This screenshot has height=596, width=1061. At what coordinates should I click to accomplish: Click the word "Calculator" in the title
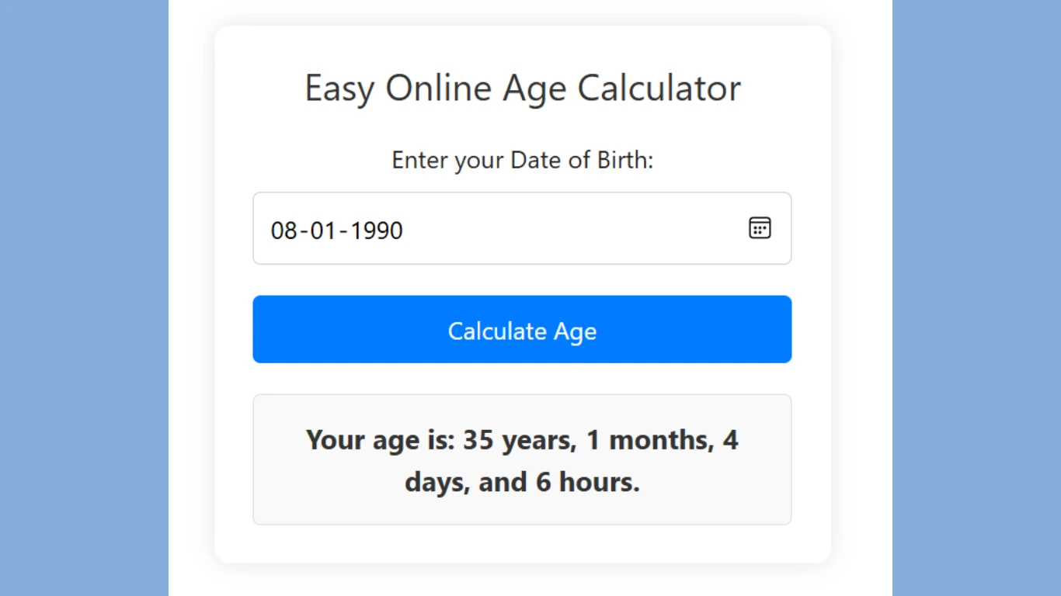(659, 88)
